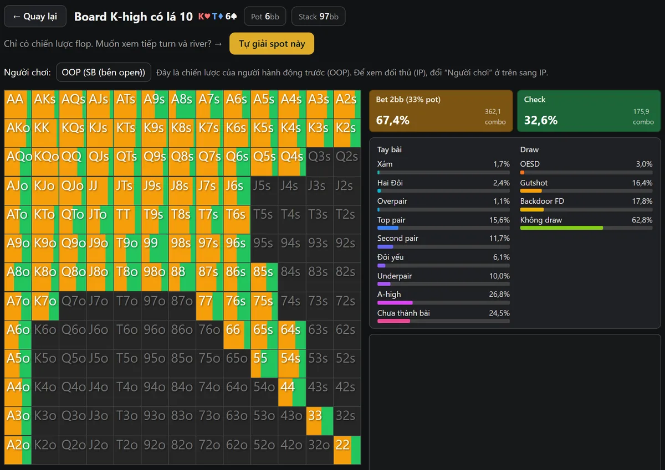665x470 pixels.
Task: Go back with the Quay lại button
Action: pyautogui.click(x=35, y=17)
